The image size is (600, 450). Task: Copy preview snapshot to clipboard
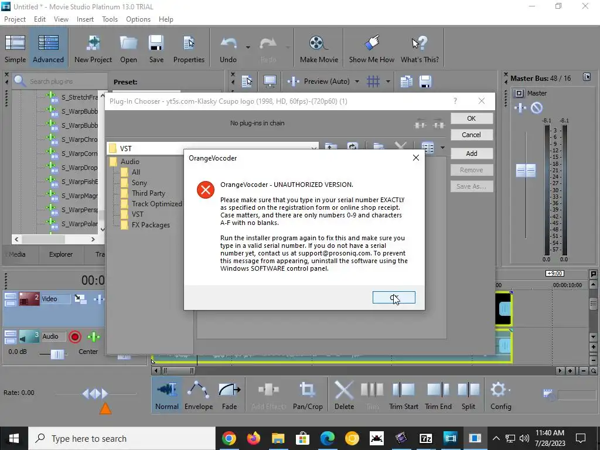coord(406,81)
